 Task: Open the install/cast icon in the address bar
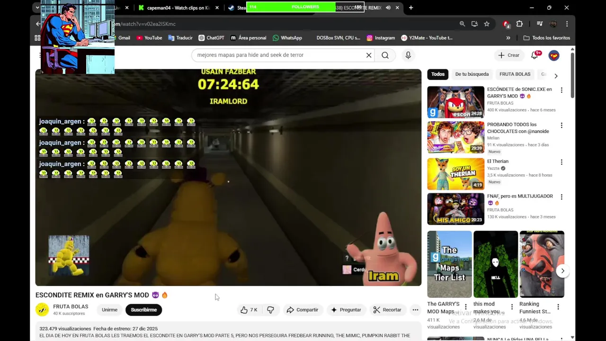[x=474, y=24]
